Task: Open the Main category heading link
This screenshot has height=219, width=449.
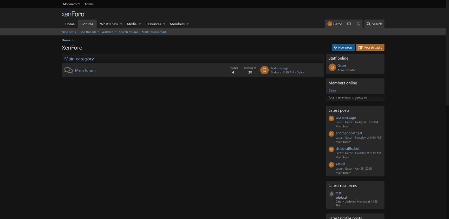Action: click(x=79, y=59)
